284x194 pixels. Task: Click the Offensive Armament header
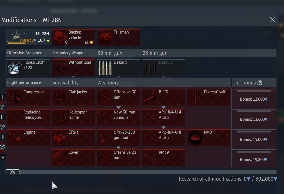[x=28, y=53]
